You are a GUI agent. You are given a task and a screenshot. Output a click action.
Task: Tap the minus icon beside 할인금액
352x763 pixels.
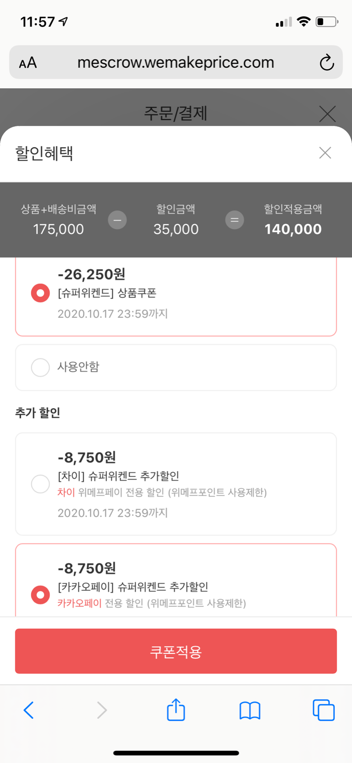point(117,220)
